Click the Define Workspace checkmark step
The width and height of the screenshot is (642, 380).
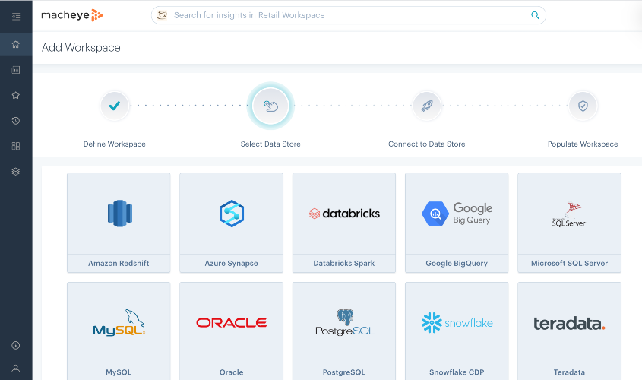click(115, 106)
